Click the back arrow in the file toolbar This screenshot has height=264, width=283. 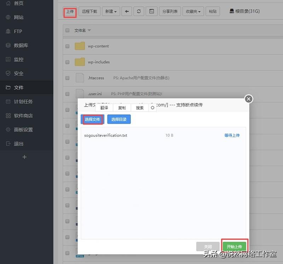click(126, 11)
